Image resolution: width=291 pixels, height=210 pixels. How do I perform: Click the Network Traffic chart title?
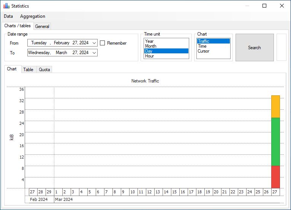[x=145, y=81]
